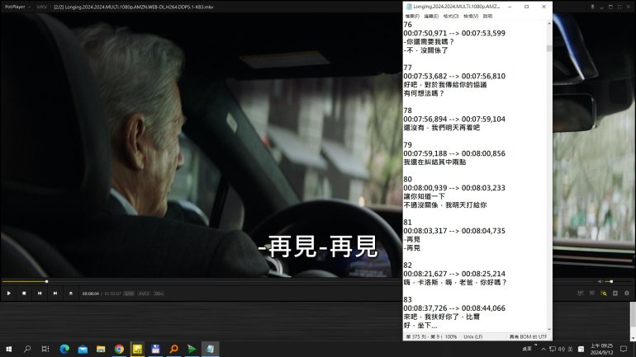Launch Microsoft Edge from taskbar
The image size is (636, 357).
click(64, 349)
